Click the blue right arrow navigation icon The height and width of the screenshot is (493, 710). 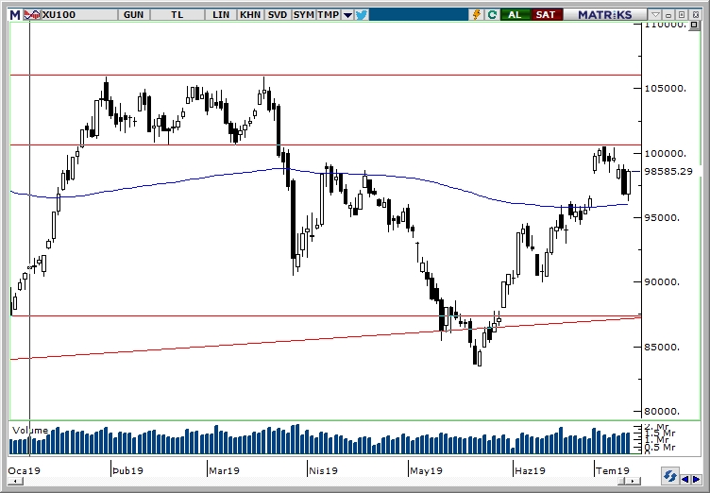pos(697,479)
